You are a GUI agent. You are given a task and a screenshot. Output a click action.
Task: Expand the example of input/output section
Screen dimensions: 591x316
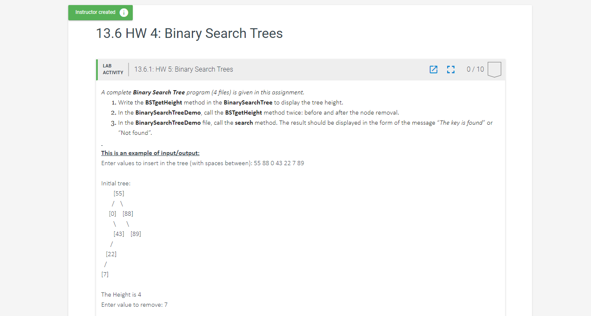pos(150,153)
